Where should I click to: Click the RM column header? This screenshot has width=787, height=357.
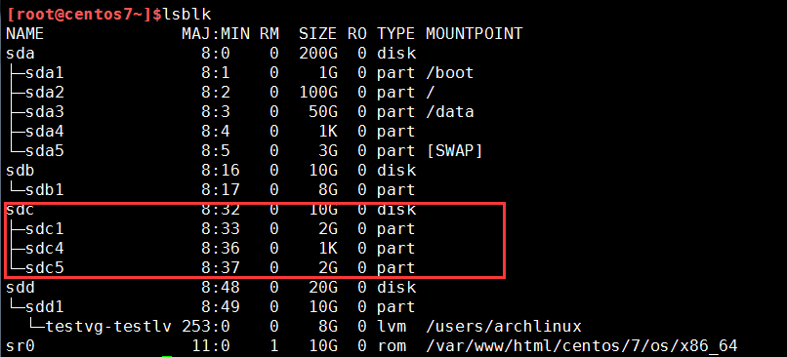[269, 33]
